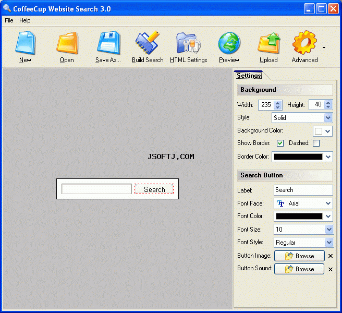This screenshot has height=313, width=342.
Task: Open the Background Color picker dropdown
Action: pyautogui.click(x=323, y=131)
